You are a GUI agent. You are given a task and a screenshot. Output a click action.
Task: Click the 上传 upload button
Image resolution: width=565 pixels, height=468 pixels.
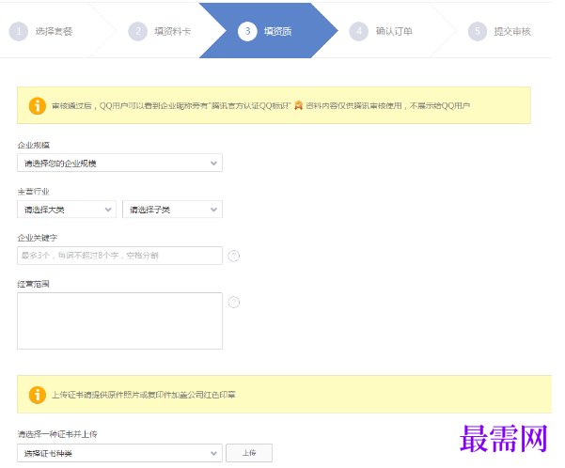point(249,453)
